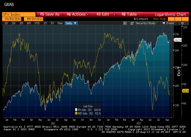Click the 1663.50 price tag on axis

click(x=178, y=40)
